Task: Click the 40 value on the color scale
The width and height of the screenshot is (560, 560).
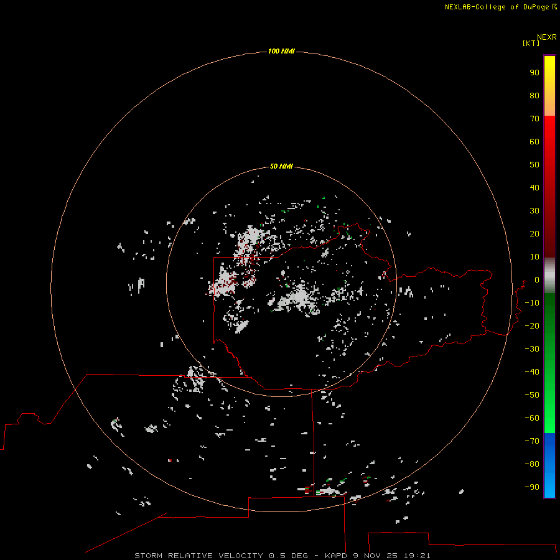Action: (534, 187)
